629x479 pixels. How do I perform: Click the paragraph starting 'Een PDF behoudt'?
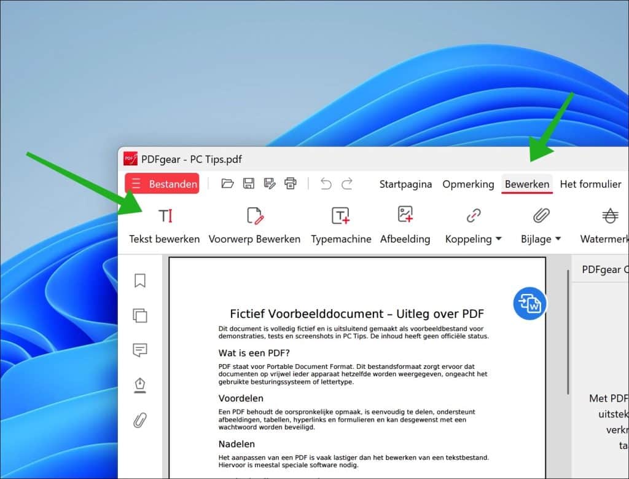coord(347,419)
